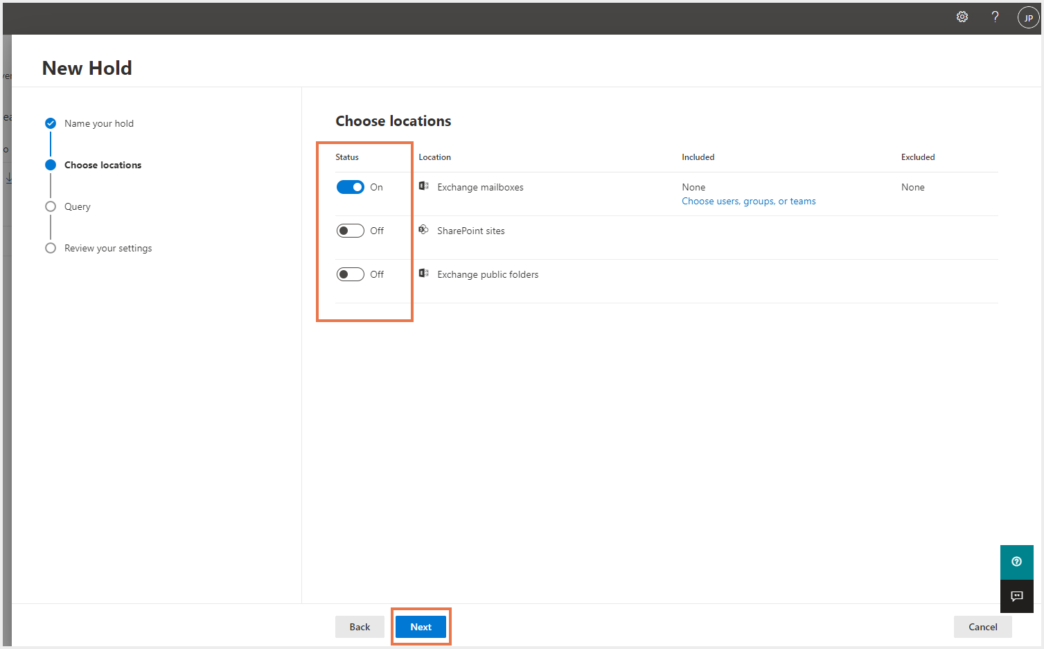Click Choose users, groups, or teams link
The height and width of the screenshot is (649, 1044).
point(748,201)
